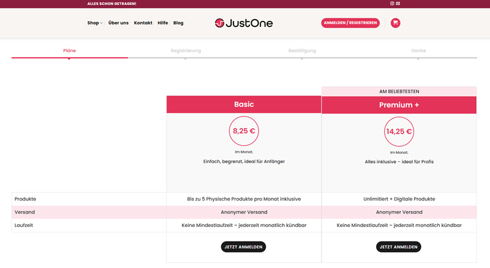Click 'Unlimitiert + Digitale Produkte' cell
The width and height of the screenshot is (490, 268).
point(399,199)
